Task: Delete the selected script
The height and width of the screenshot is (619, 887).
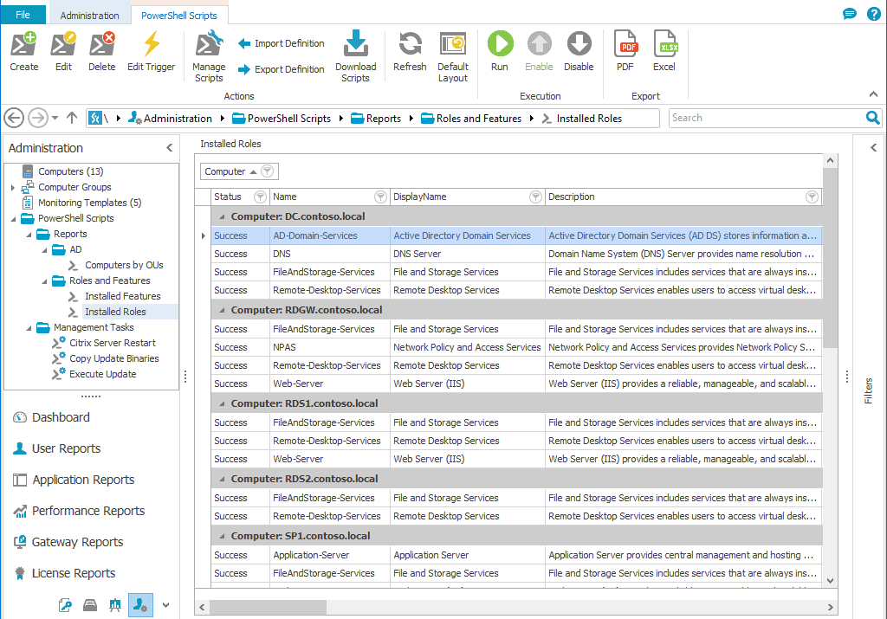Action: (102, 51)
